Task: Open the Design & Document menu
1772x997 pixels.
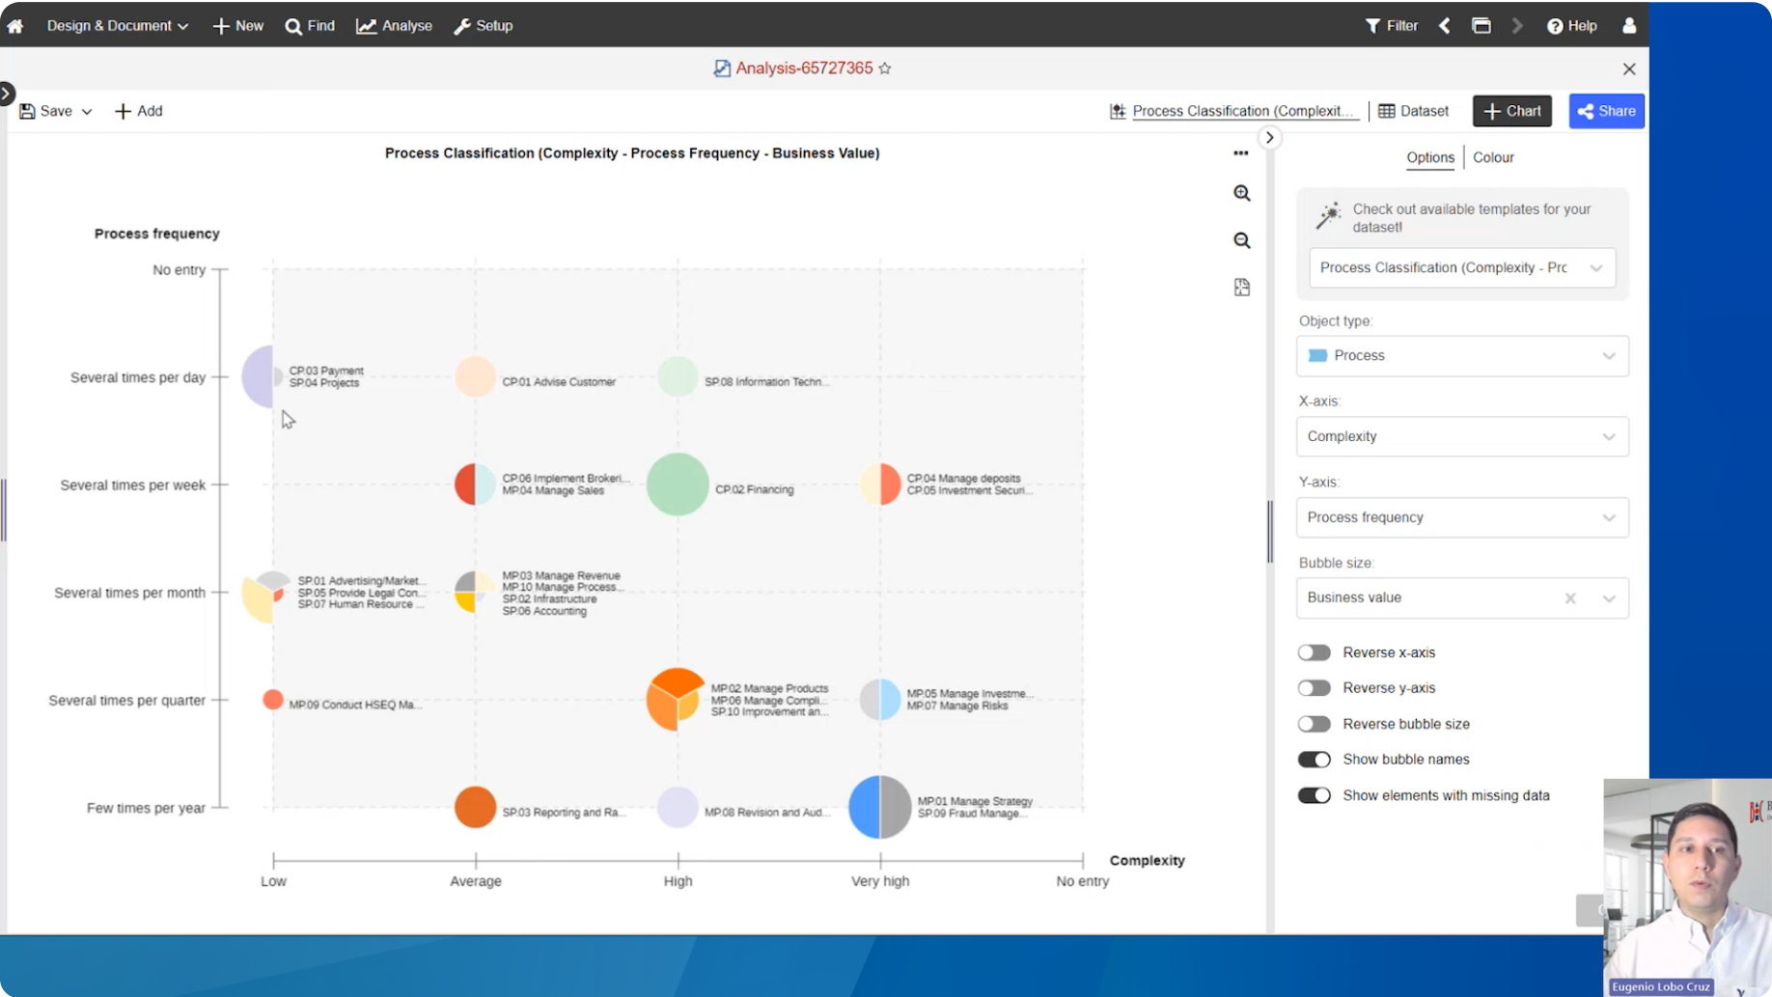Action: (x=117, y=26)
